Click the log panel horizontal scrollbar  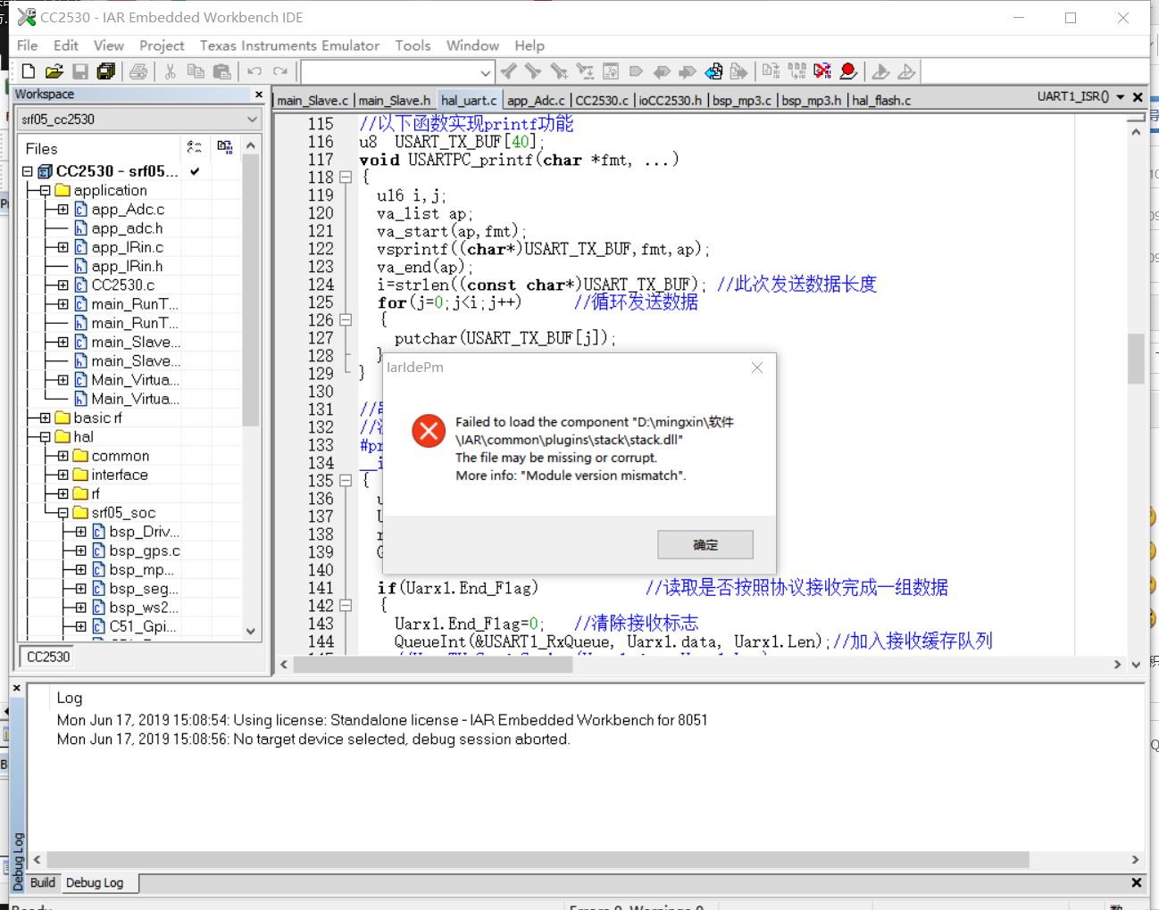click(538, 860)
